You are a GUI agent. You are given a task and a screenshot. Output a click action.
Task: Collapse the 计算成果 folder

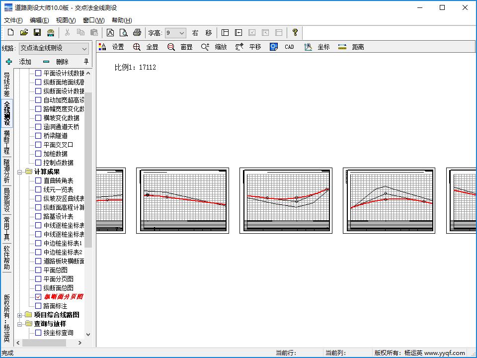point(19,172)
